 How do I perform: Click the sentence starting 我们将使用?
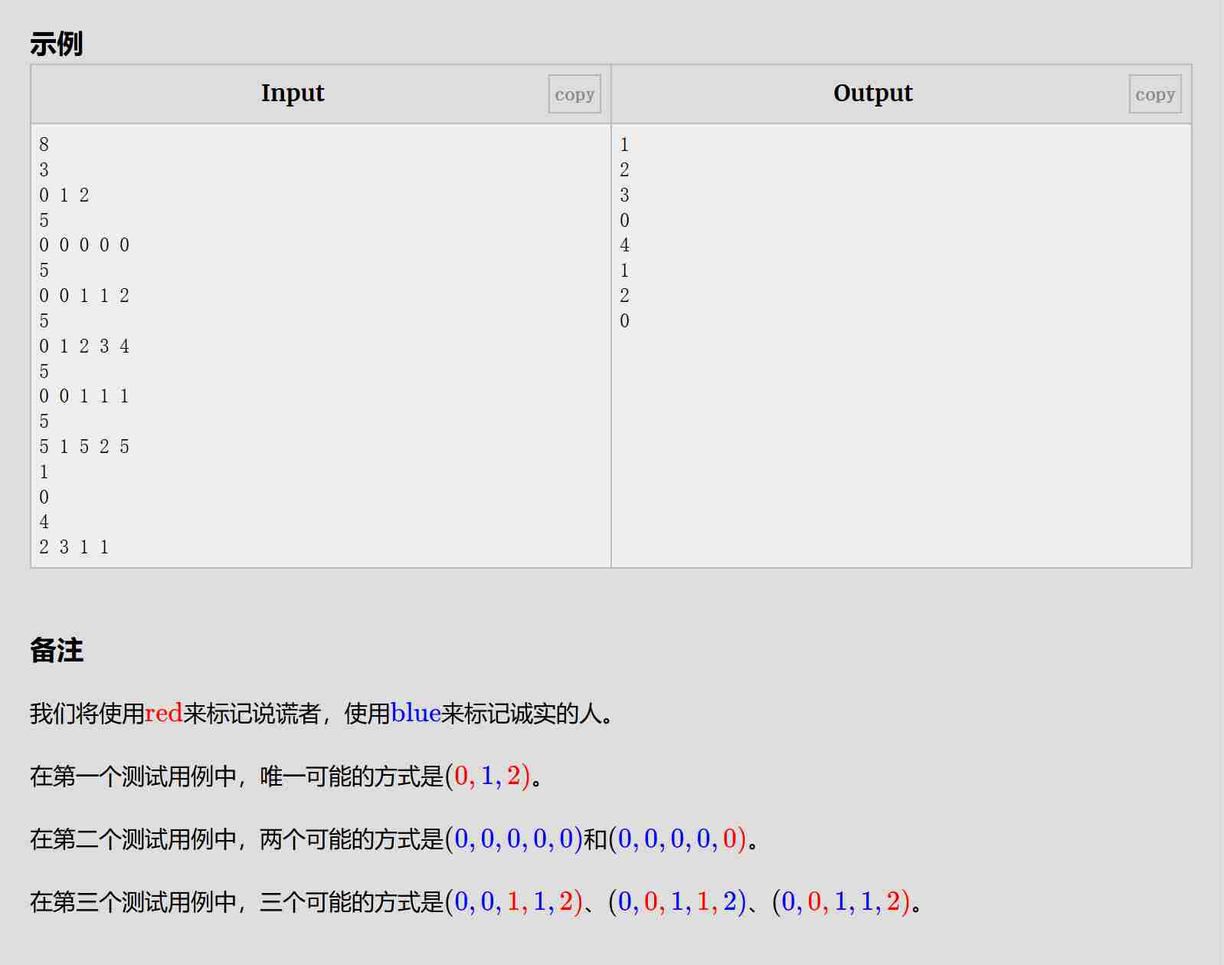(x=321, y=714)
